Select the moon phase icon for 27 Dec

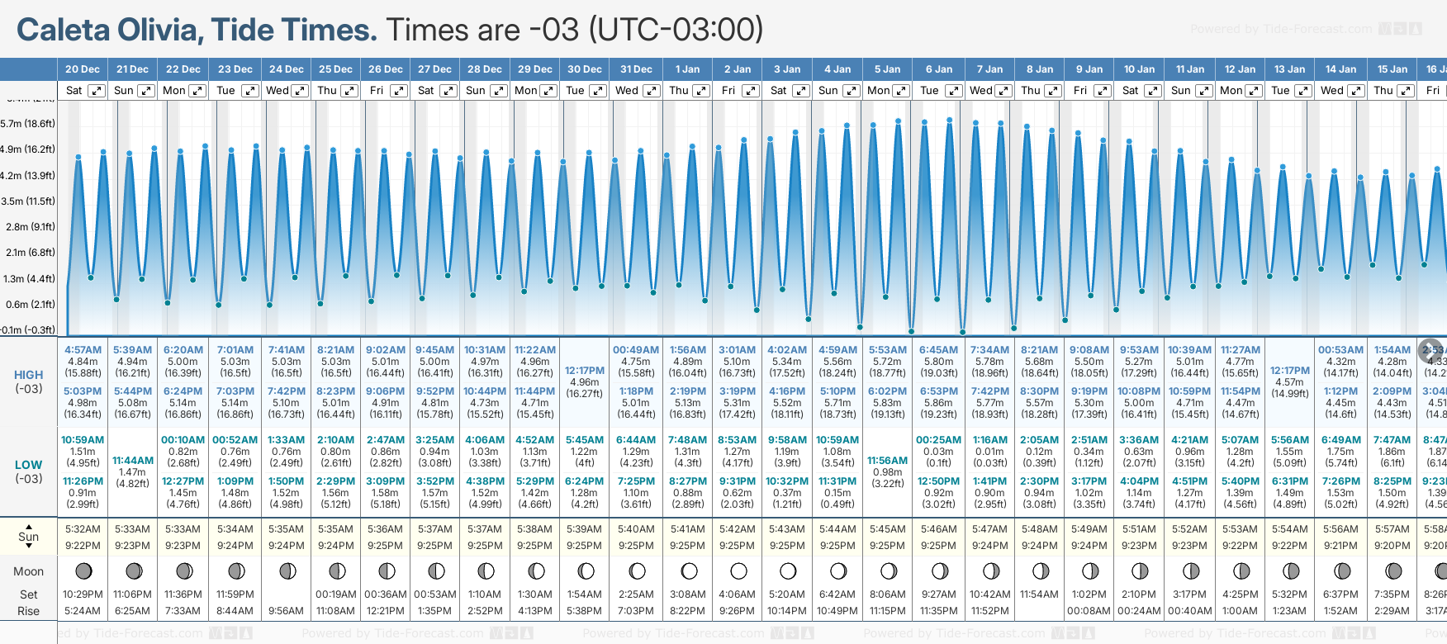click(x=436, y=571)
